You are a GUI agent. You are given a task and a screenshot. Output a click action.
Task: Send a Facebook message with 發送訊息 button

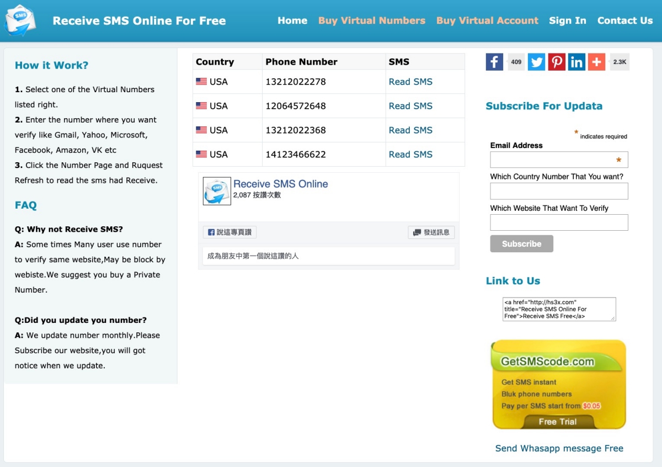431,232
